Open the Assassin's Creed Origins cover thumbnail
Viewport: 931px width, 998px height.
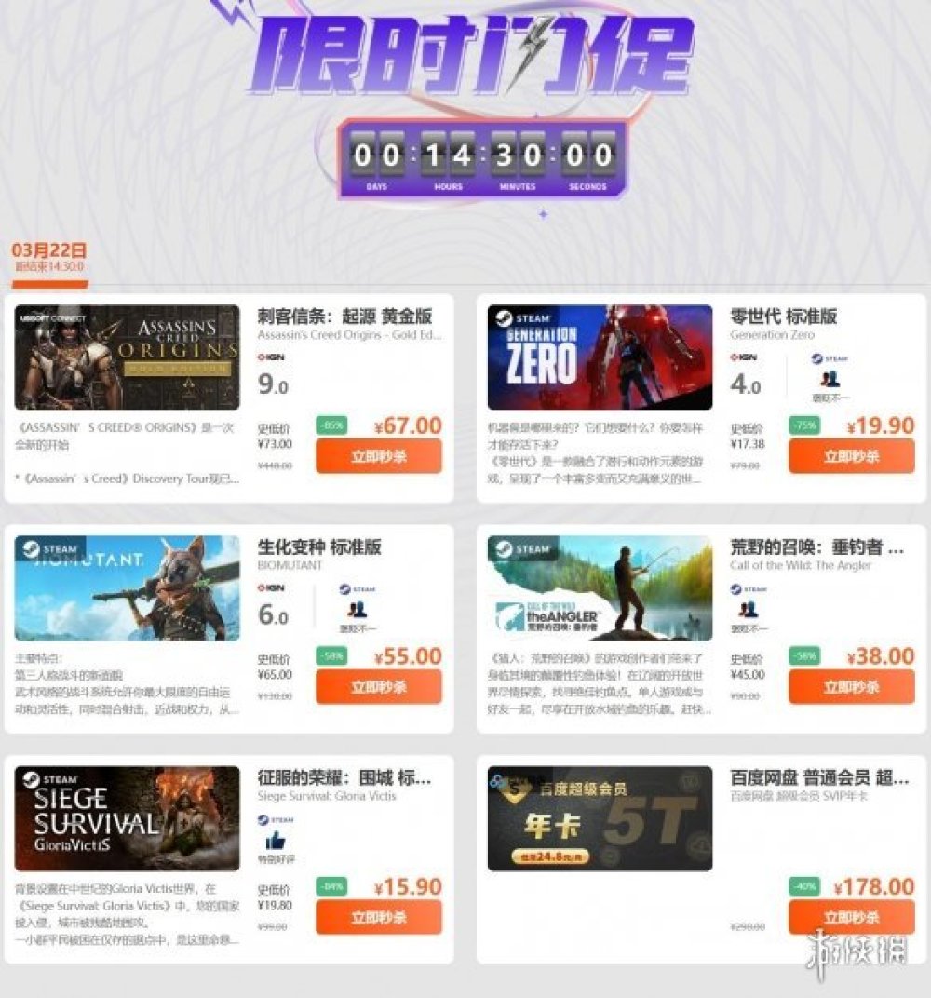click(x=128, y=357)
